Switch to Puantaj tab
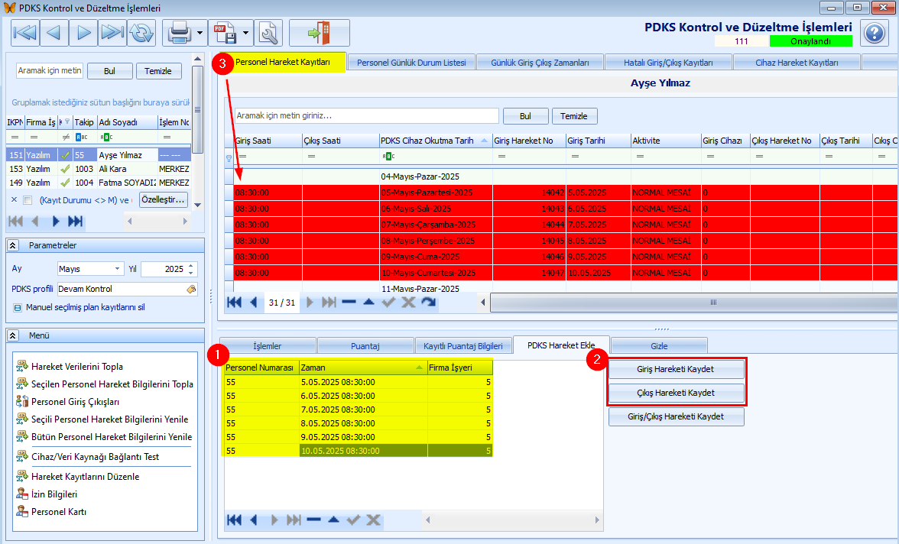The image size is (899, 544). click(x=365, y=345)
